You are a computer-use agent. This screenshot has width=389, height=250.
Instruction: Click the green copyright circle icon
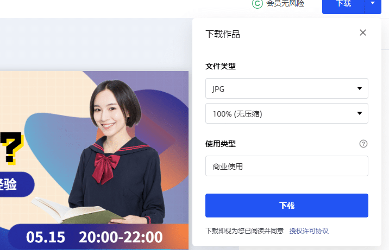[x=258, y=3]
